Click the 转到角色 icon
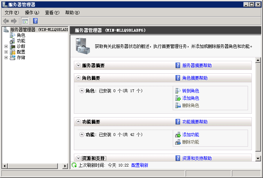 click(178, 91)
